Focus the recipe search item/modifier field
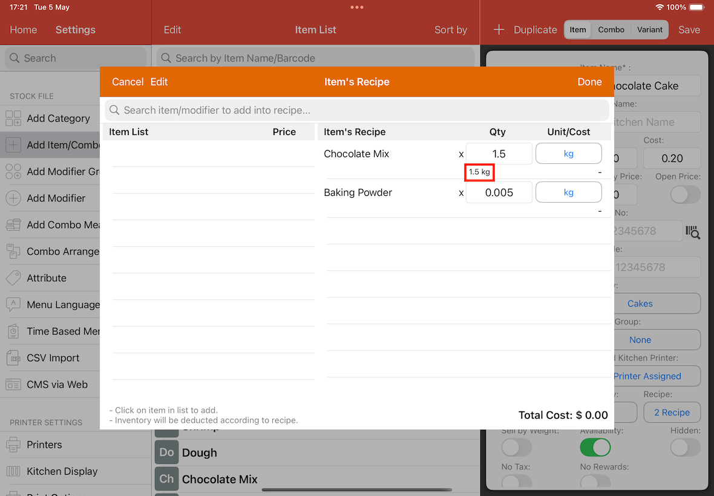Screen dimensions: 714x496 click(357, 110)
